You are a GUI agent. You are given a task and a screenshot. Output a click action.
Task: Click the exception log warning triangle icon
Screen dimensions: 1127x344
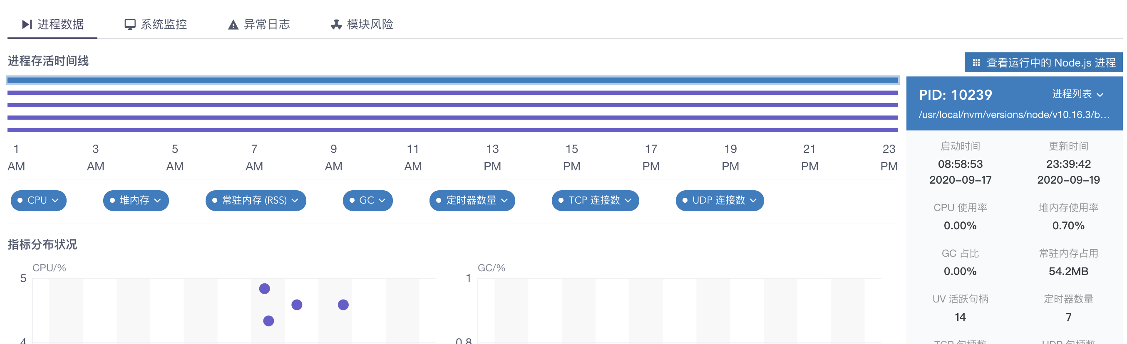(233, 25)
